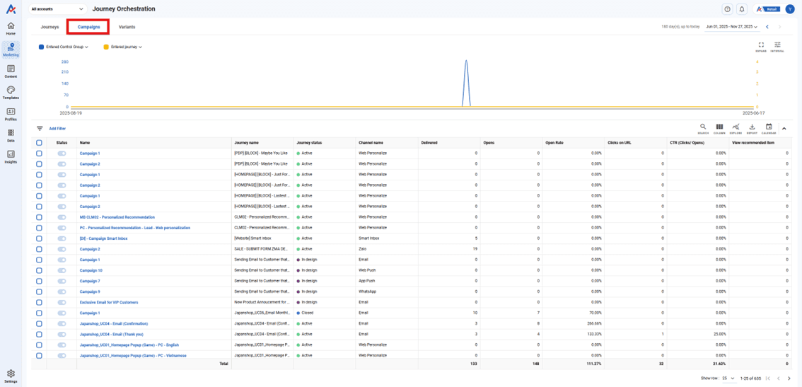Open the Data sidebar section
Viewport: 802px width, 387px height.
pyautogui.click(x=11, y=136)
